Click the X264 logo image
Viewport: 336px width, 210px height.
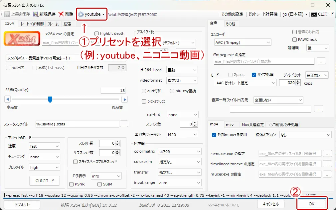click(x=22, y=38)
